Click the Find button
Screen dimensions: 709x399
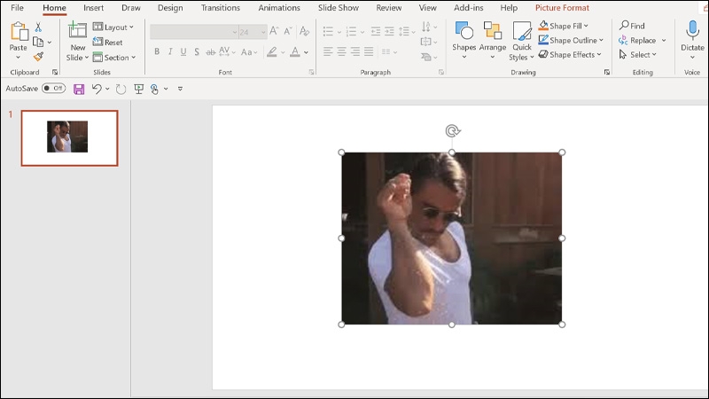(632, 26)
